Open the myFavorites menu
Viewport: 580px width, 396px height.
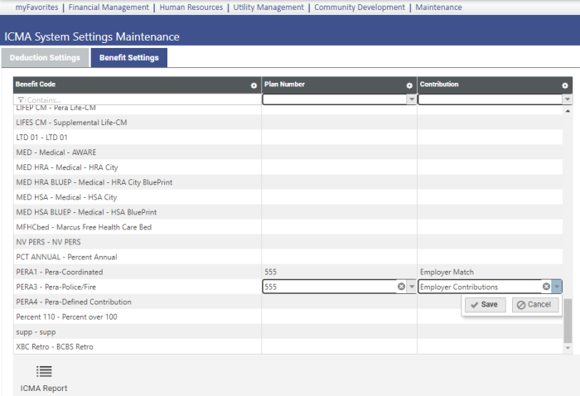[x=36, y=7]
